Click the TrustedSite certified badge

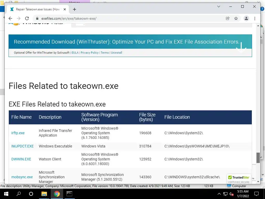[239, 179]
